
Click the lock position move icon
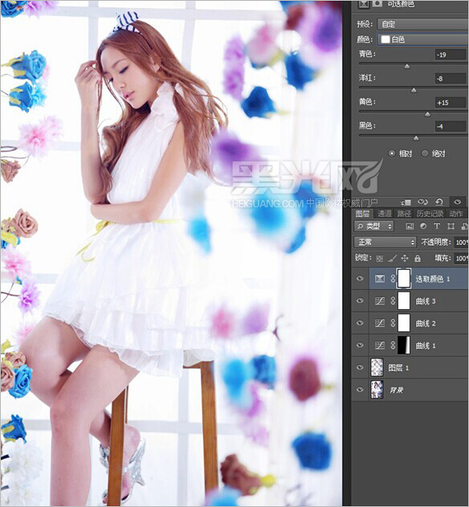click(x=405, y=258)
